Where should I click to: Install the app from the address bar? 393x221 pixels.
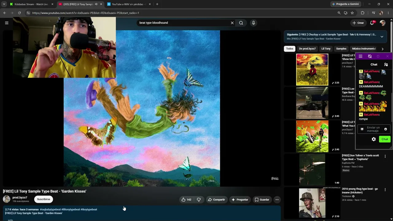pyautogui.click(x=346, y=13)
